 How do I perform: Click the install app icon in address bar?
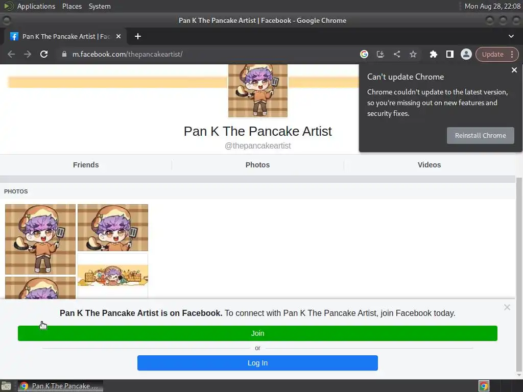click(x=380, y=54)
